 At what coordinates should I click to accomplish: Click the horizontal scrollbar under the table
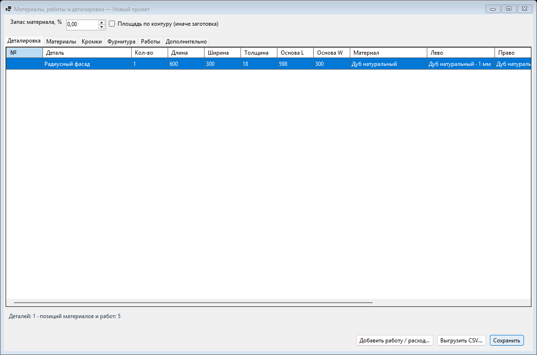(x=193, y=303)
